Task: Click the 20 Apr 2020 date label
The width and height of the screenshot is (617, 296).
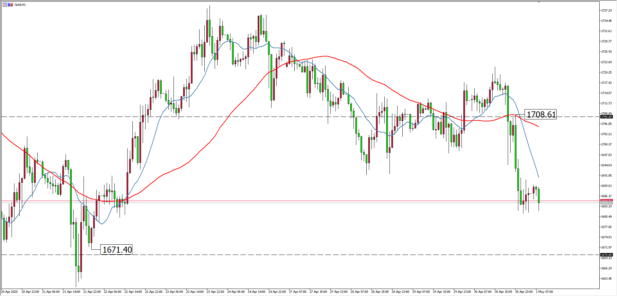Action: tap(10, 292)
